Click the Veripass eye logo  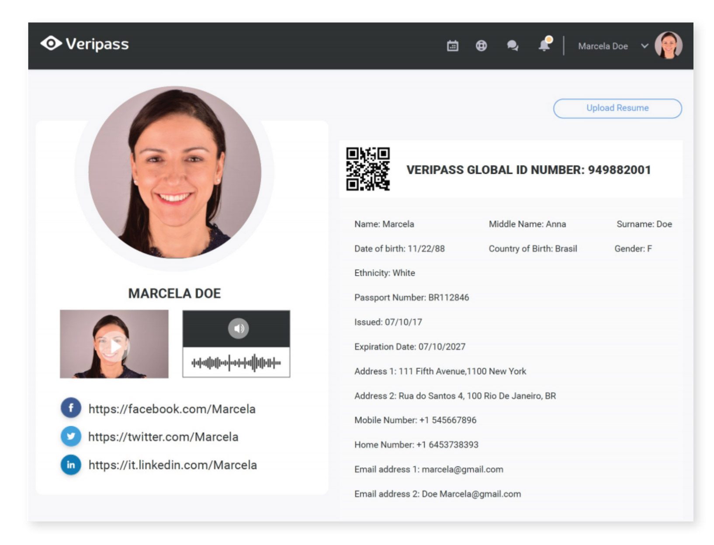[x=51, y=44]
